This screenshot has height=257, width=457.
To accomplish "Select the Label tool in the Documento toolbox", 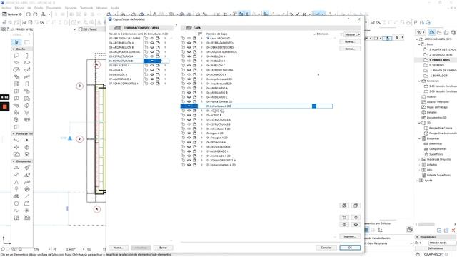I will (27, 182).
